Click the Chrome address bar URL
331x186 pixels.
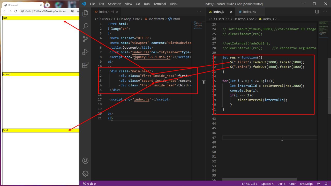[51, 11]
